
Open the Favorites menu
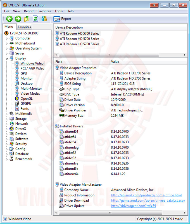pyautogui.click(x=44, y=11)
